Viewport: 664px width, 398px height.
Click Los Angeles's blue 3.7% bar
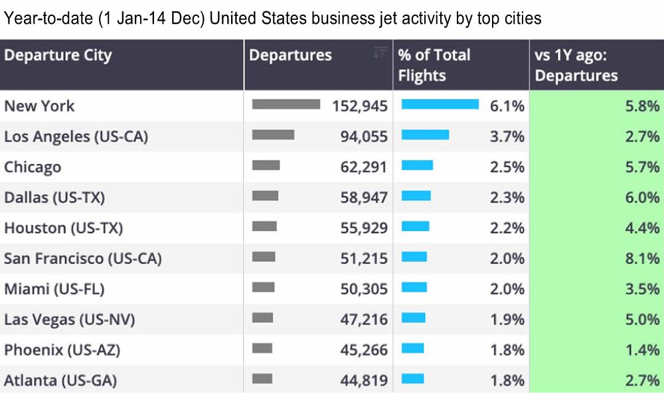[425, 135]
